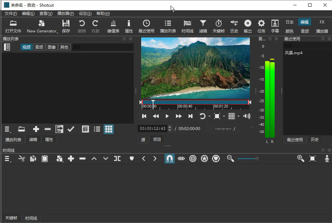Image resolution: width=332 pixels, height=223 pixels.
Task: Open the New Generator dropdown
Action: [x=42, y=26]
